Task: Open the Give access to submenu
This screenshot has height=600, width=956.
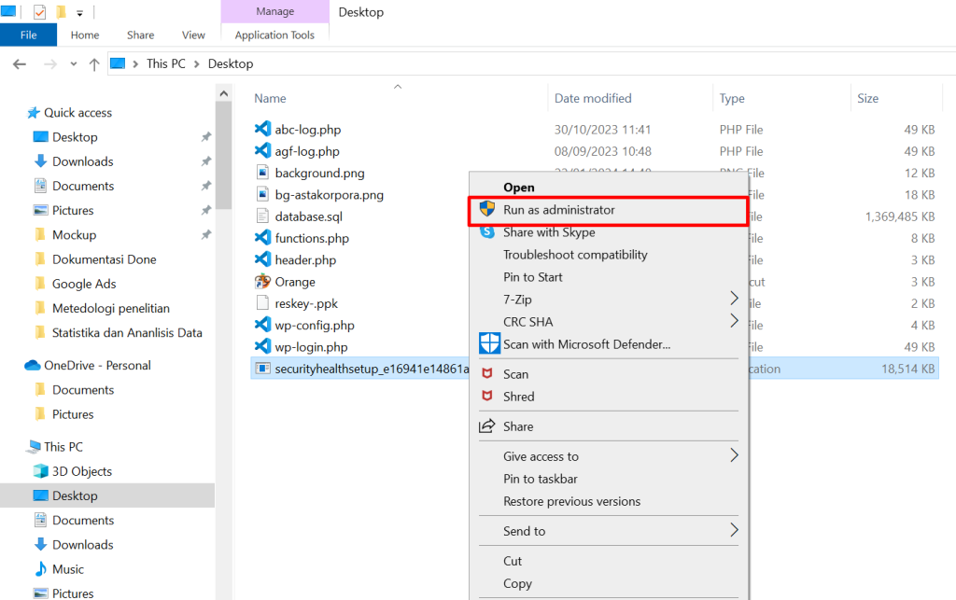Action: [734, 456]
